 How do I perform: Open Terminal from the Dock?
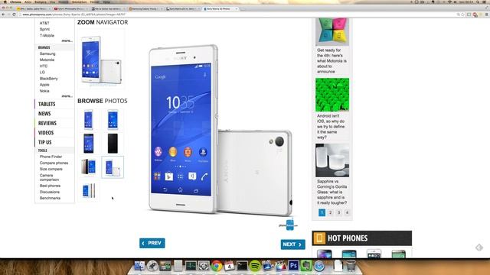pos(242,266)
